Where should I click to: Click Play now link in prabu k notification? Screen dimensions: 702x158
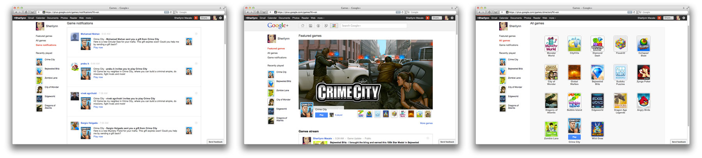[98, 77]
